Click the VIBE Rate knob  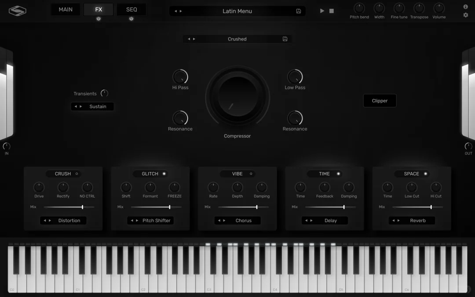pos(213,187)
